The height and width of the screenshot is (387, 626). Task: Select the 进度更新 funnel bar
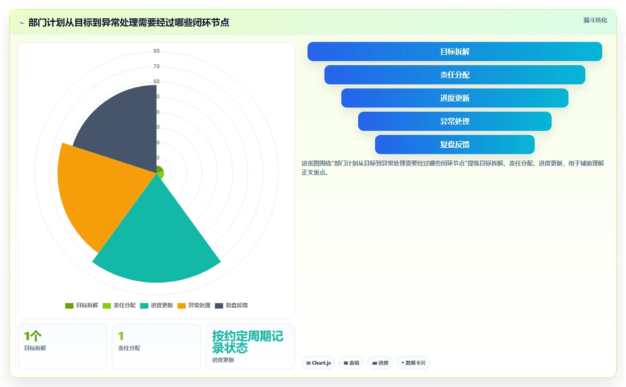[455, 98]
